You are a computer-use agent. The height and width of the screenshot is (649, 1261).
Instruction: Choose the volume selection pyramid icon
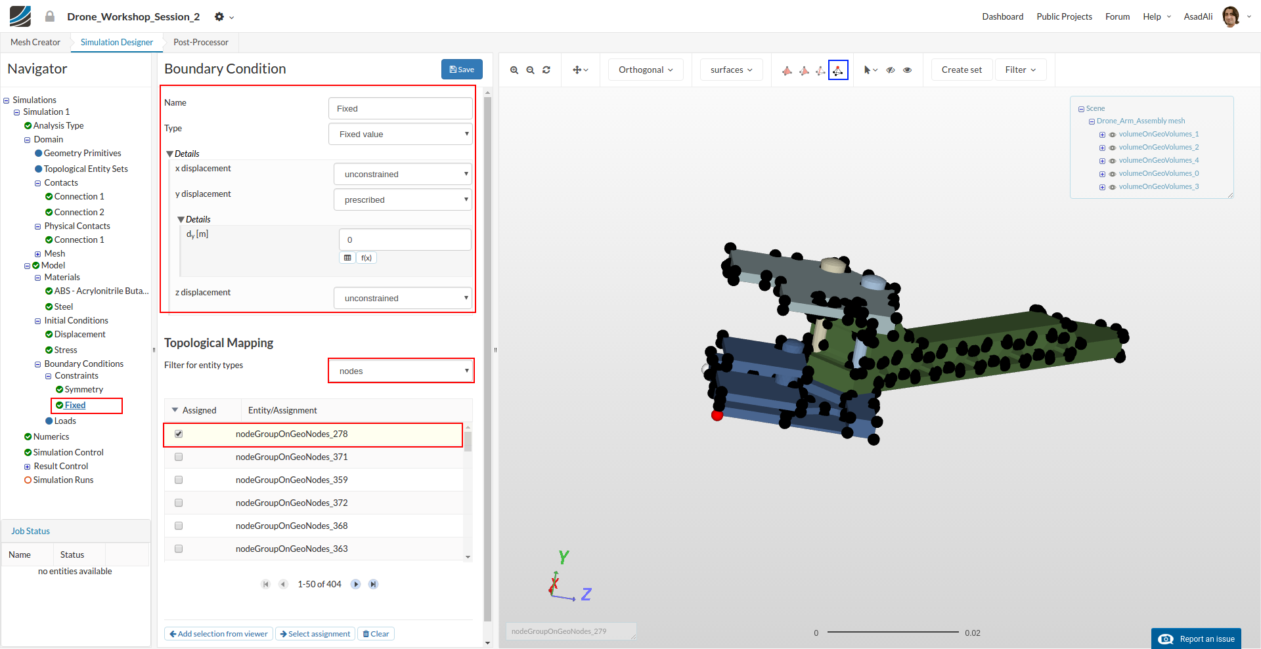[x=787, y=70]
